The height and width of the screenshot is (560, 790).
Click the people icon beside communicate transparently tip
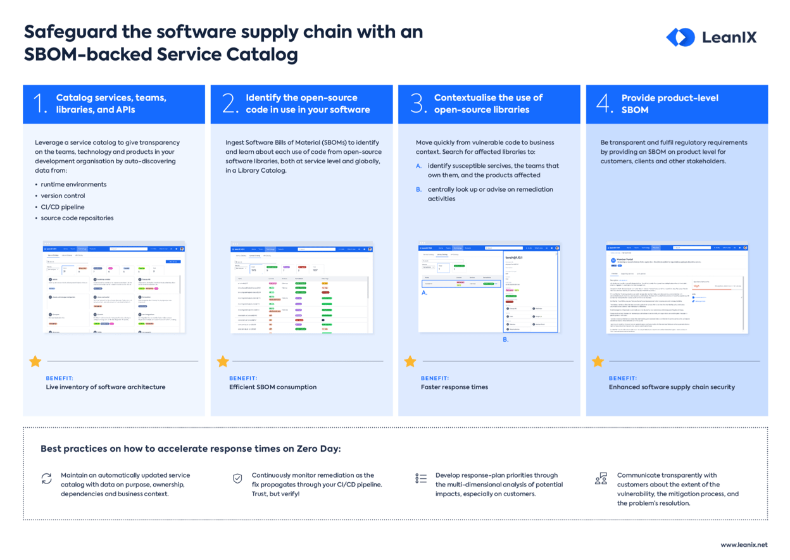(601, 479)
